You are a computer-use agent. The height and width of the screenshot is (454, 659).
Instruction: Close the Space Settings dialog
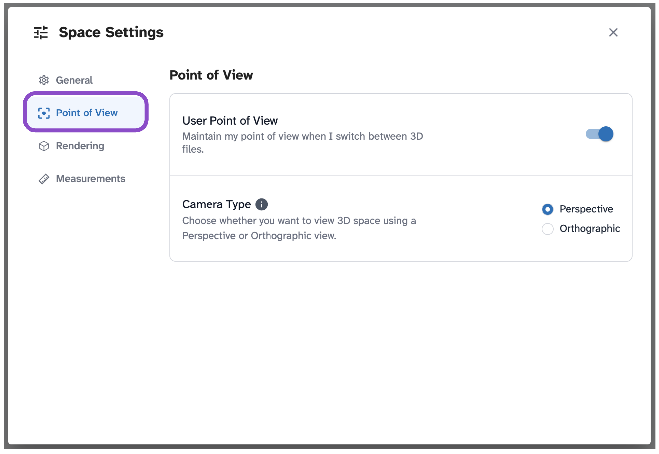[x=613, y=32]
